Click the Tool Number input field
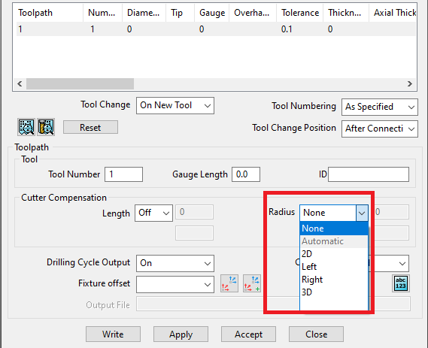 click(x=123, y=174)
